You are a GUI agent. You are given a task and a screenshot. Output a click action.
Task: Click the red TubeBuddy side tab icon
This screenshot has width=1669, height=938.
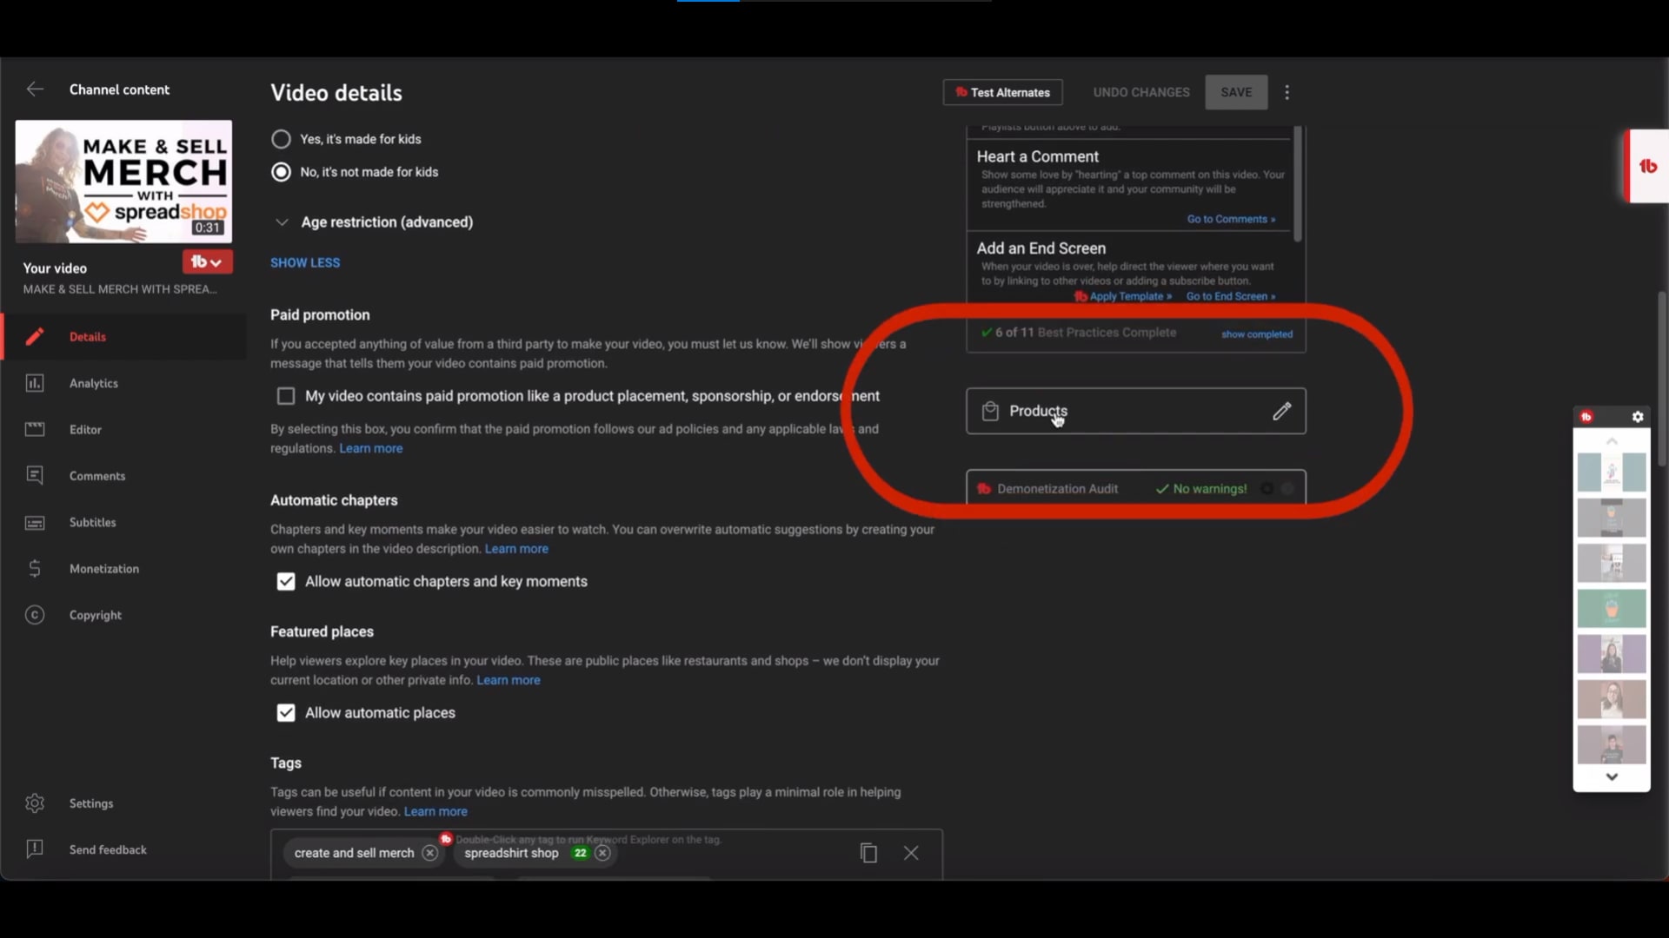click(x=1647, y=166)
